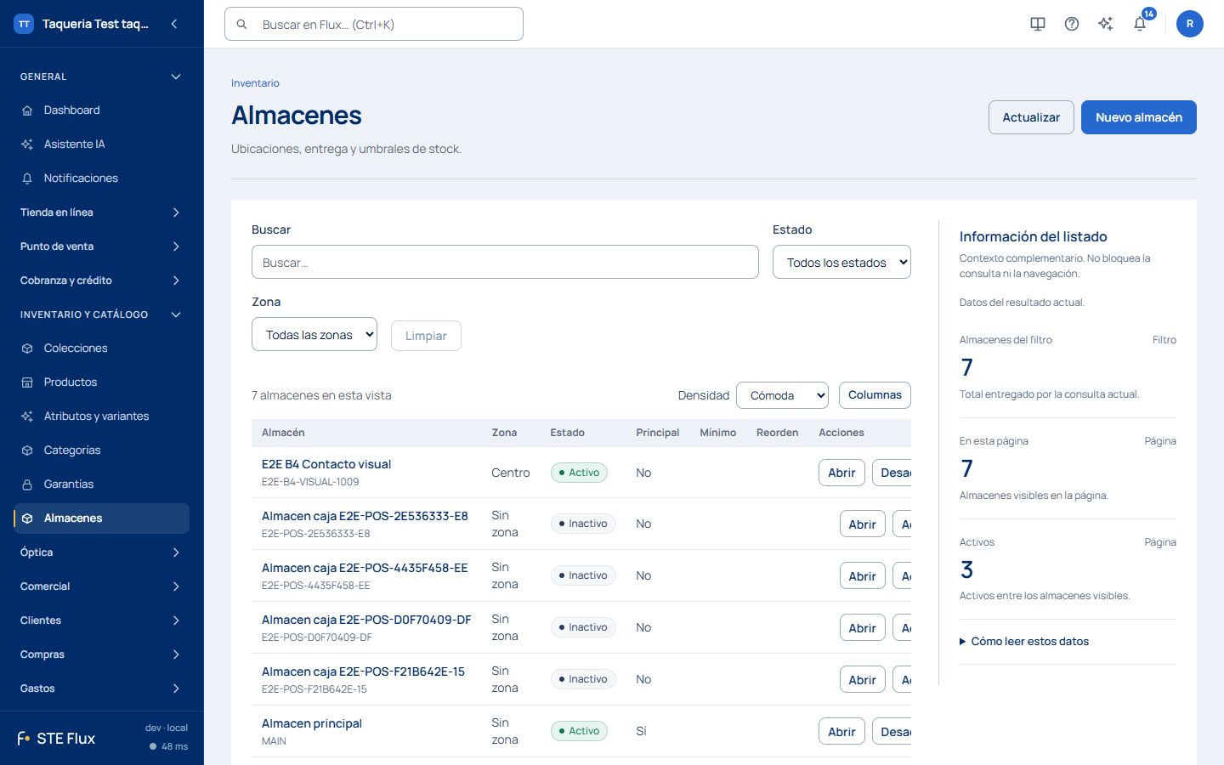Screen dimensions: 1224x765
Task: Click the Categorías box icon
Action: pyautogui.click(x=27, y=450)
